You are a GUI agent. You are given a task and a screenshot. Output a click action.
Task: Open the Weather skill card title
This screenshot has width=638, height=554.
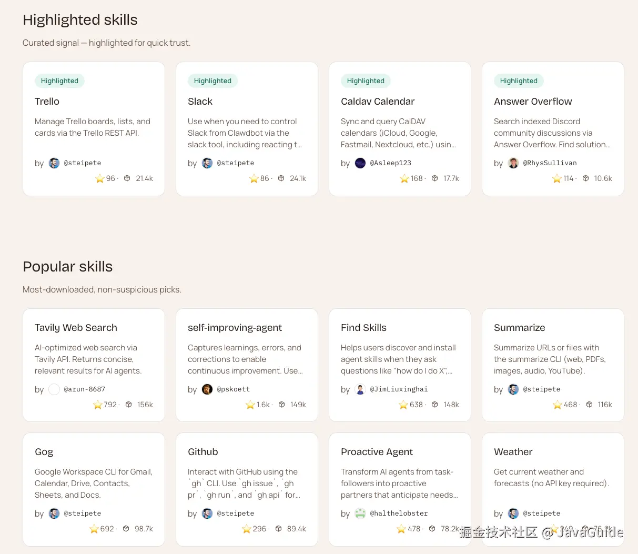[513, 452]
